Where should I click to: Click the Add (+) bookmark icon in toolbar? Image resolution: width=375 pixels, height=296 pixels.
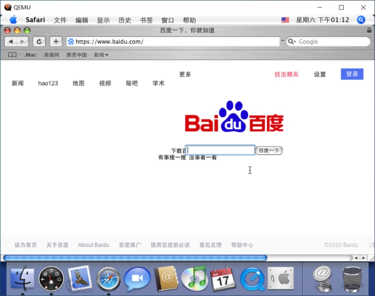pos(55,41)
